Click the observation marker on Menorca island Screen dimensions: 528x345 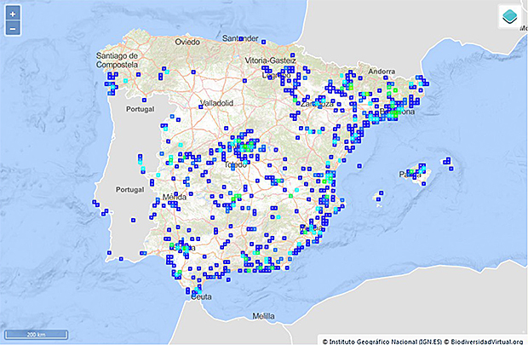click(446, 160)
